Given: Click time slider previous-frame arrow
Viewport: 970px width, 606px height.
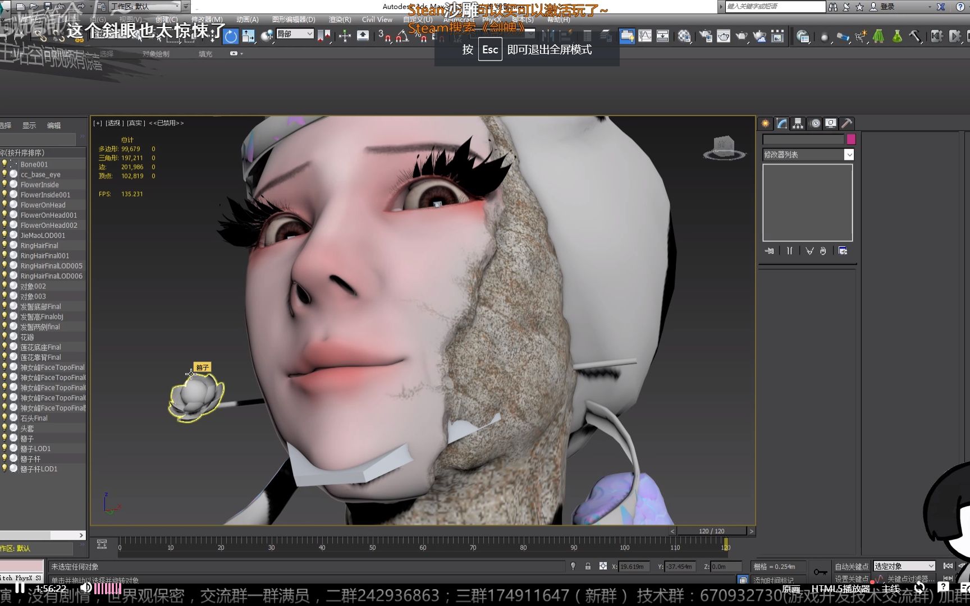Looking at the screenshot, I should click(672, 531).
